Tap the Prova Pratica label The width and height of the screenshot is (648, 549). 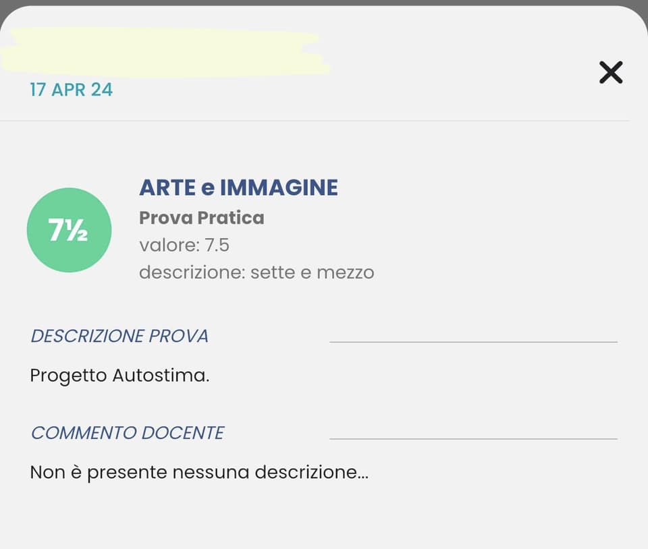pyautogui.click(x=202, y=218)
